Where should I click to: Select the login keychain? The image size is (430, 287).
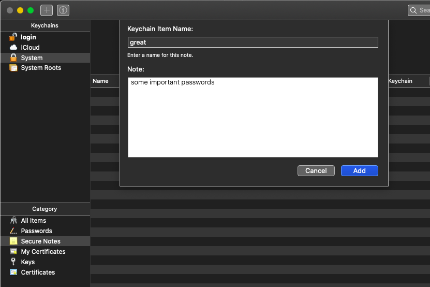click(x=45, y=37)
